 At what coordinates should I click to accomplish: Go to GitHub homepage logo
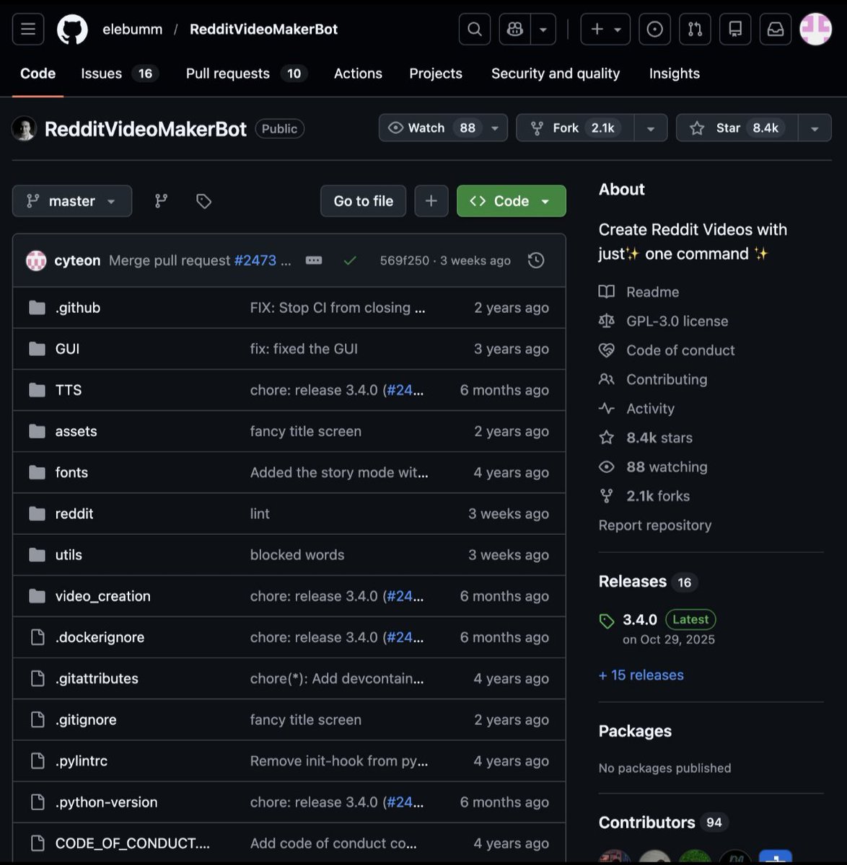(x=72, y=30)
